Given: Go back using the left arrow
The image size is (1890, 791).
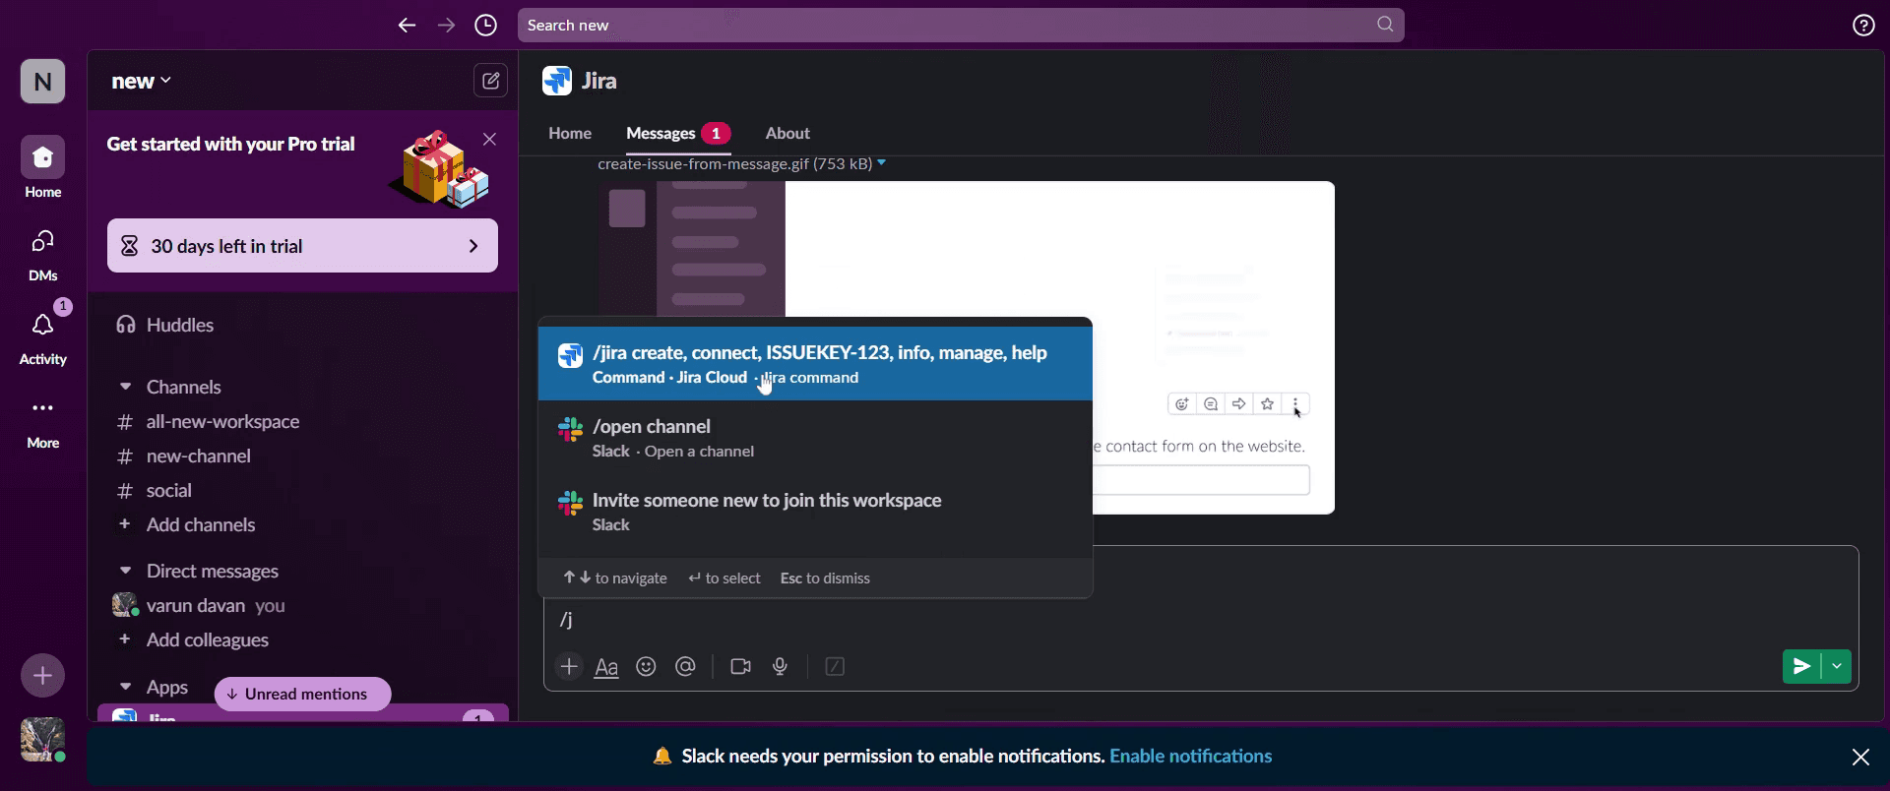Looking at the screenshot, I should pos(407,26).
